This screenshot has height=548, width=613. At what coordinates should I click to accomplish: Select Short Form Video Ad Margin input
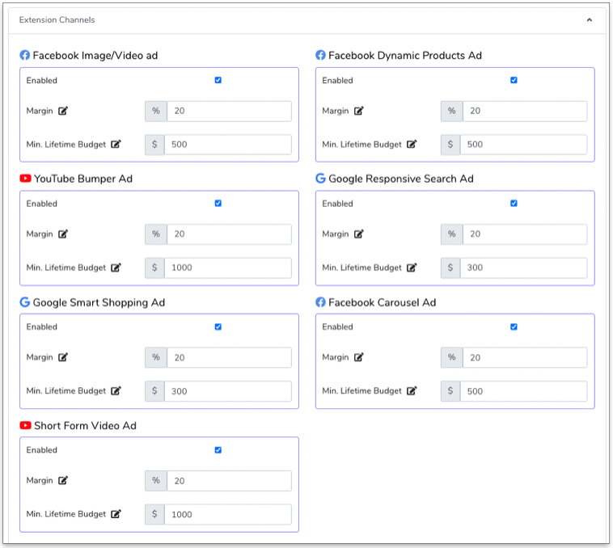pos(229,481)
